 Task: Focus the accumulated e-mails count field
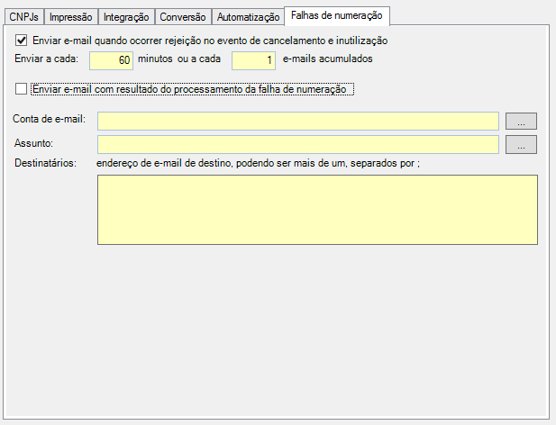[x=253, y=60]
